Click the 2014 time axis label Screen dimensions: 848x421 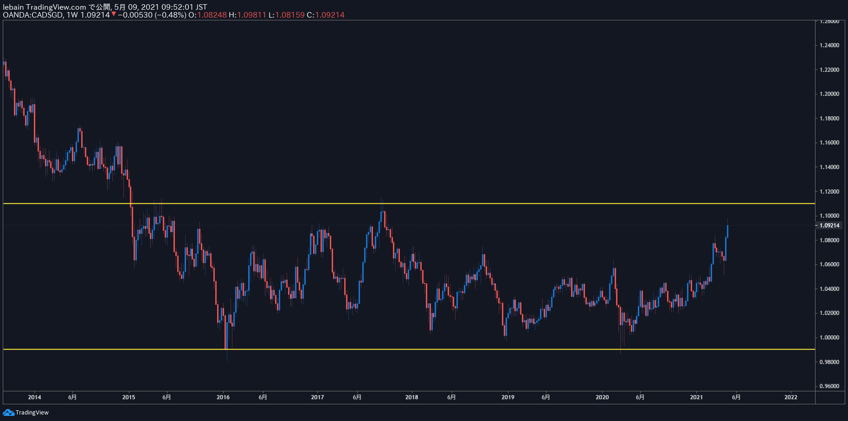pyautogui.click(x=34, y=397)
